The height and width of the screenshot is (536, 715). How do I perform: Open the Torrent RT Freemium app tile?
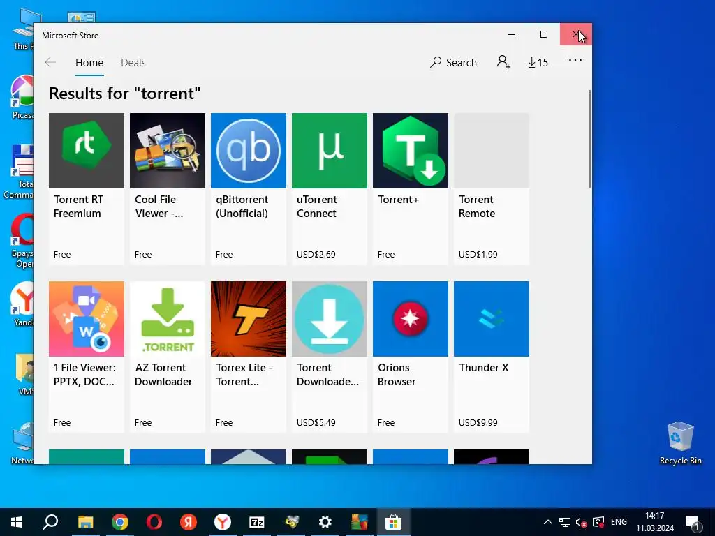[x=86, y=188]
